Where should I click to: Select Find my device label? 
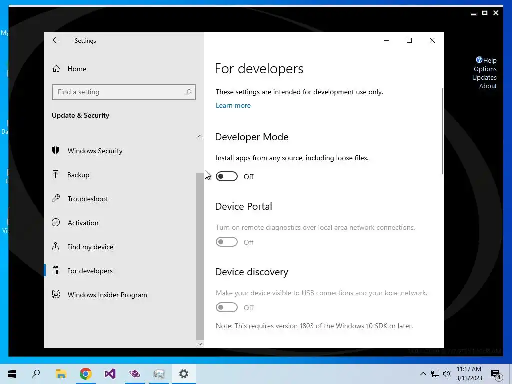[x=90, y=247]
